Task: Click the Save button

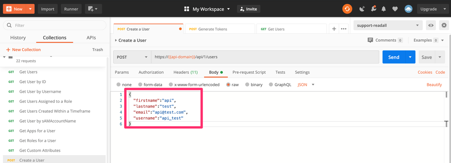Action: point(427,57)
